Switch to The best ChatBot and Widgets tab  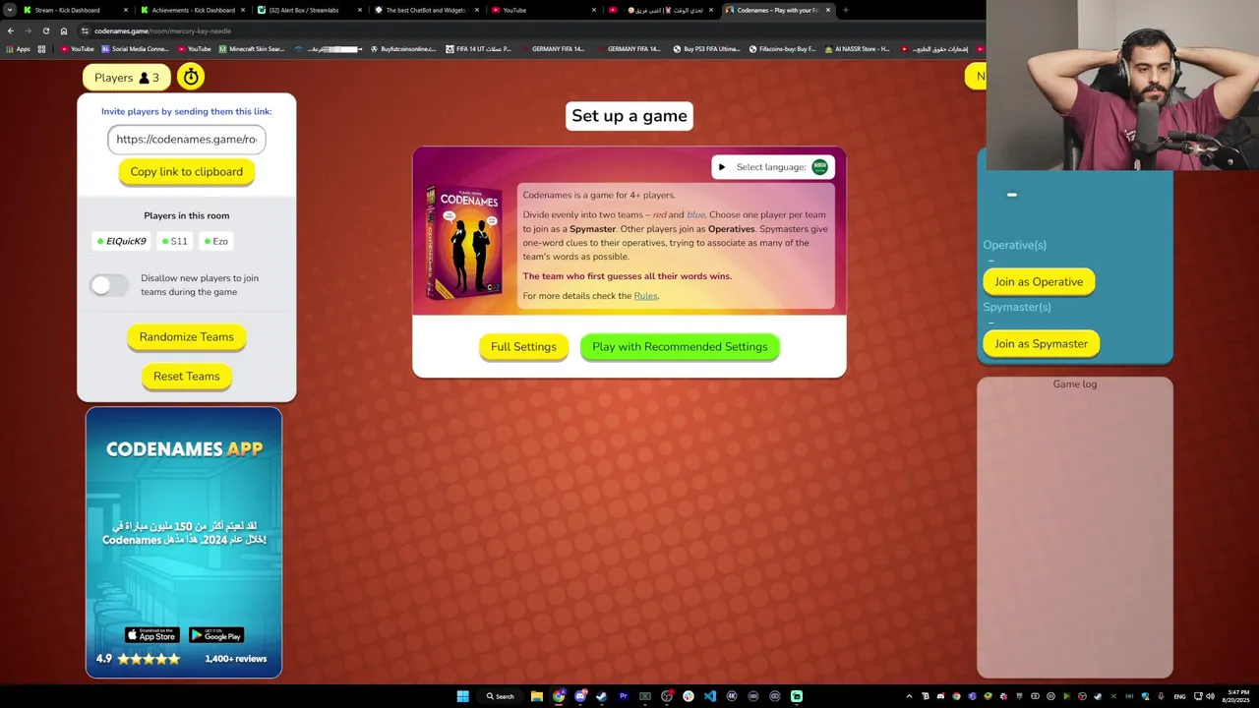(x=426, y=10)
